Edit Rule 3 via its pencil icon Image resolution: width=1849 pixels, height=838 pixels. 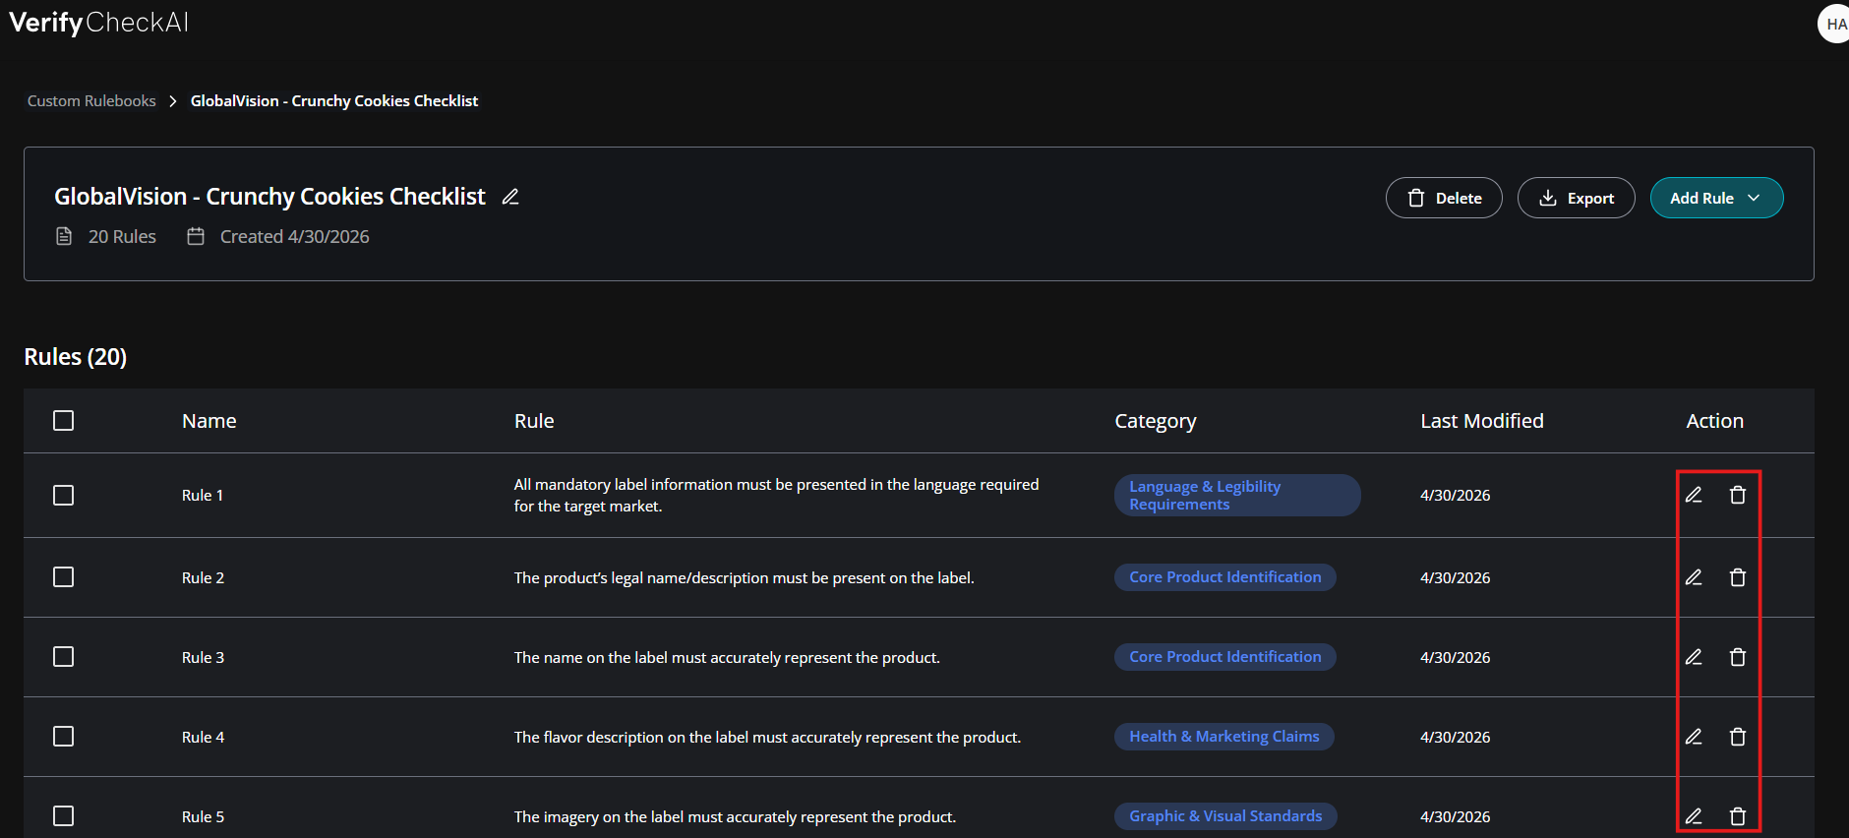(x=1694, y=657)
